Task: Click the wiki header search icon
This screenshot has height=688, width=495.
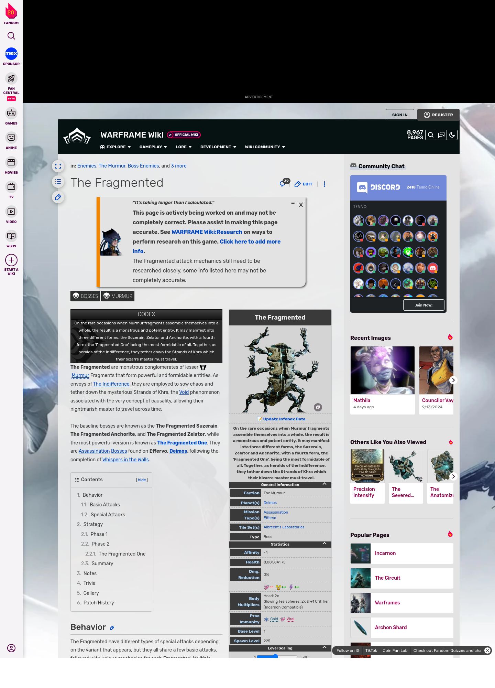Action: 431,135
